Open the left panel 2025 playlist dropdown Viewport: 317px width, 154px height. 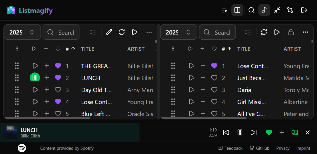(22, 32)
